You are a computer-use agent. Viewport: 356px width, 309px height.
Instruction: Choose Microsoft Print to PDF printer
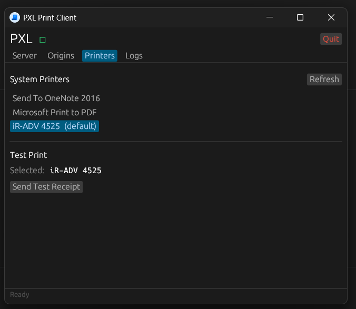tap(54, 112)
